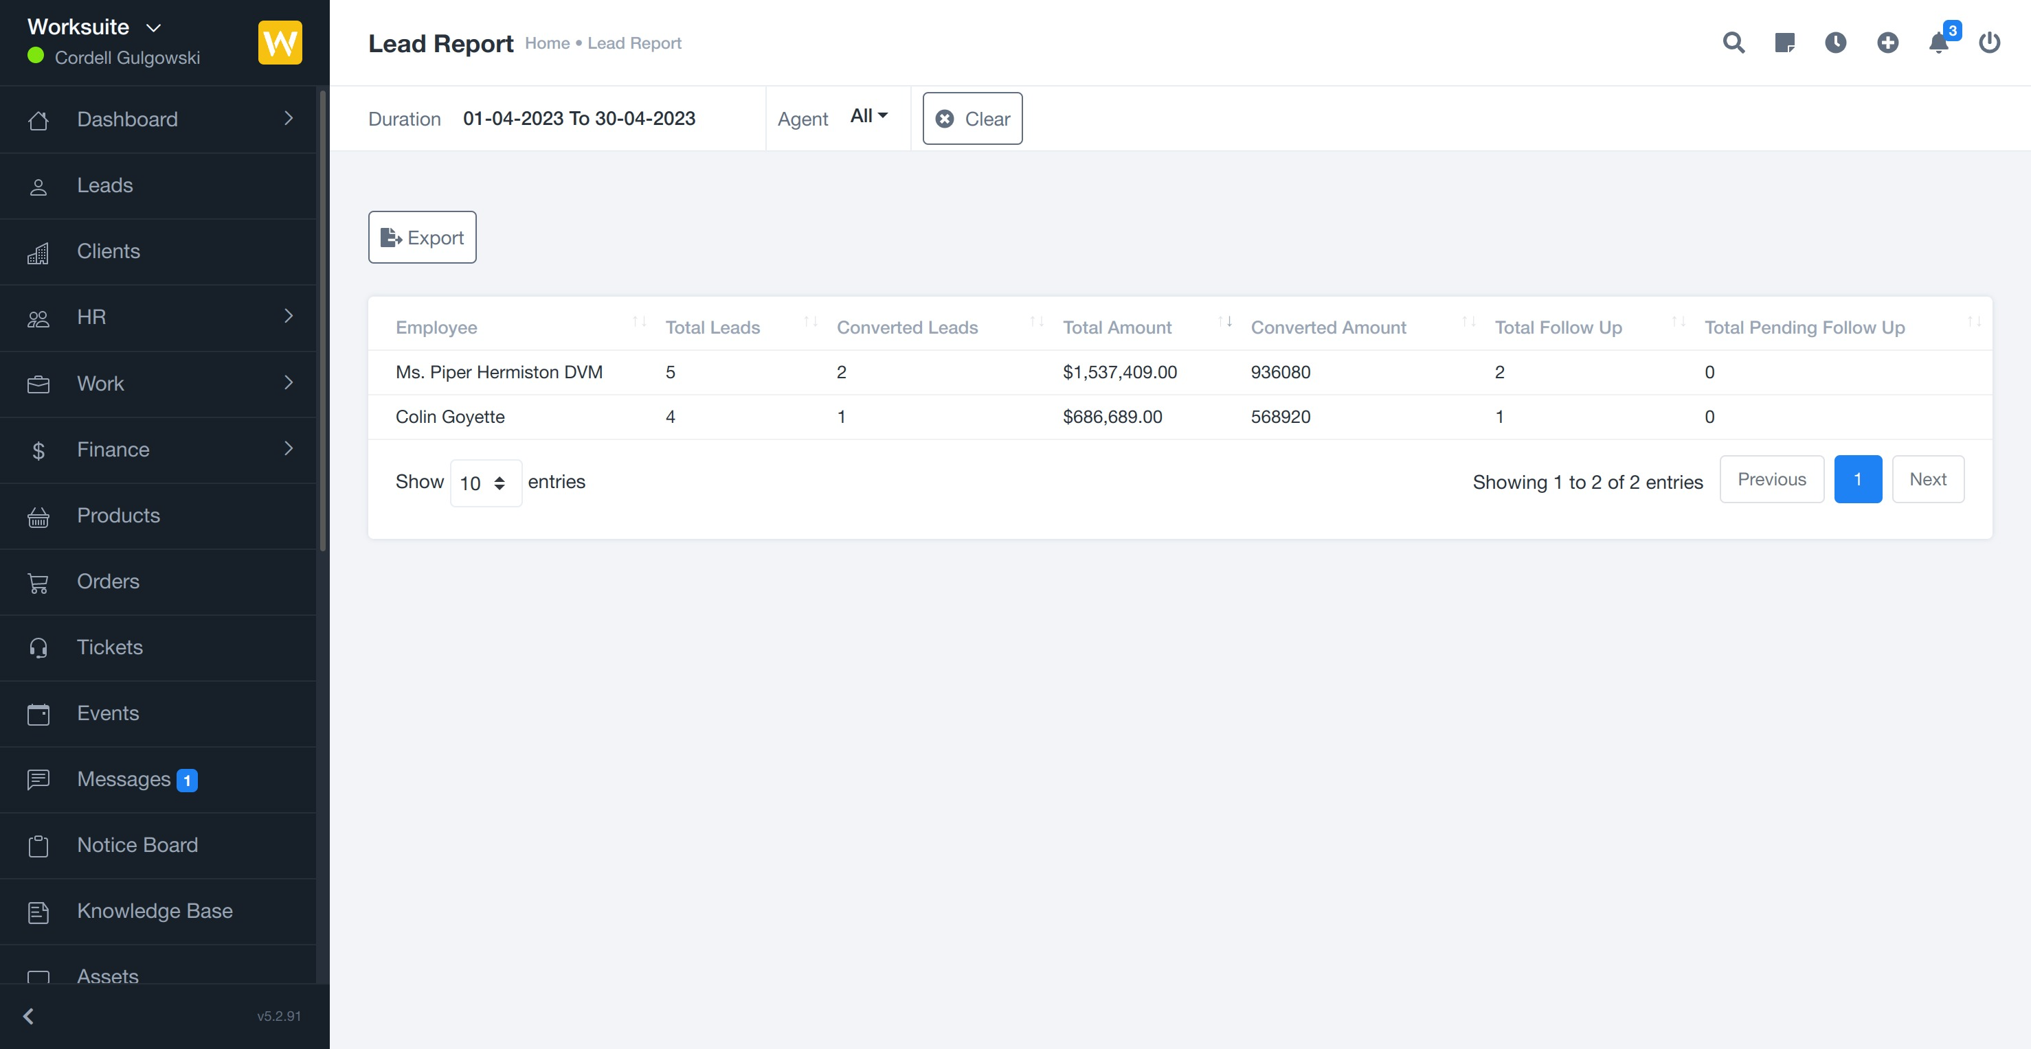Go to Messages menu item
Screen dimensions: 2031x1049
124,779
